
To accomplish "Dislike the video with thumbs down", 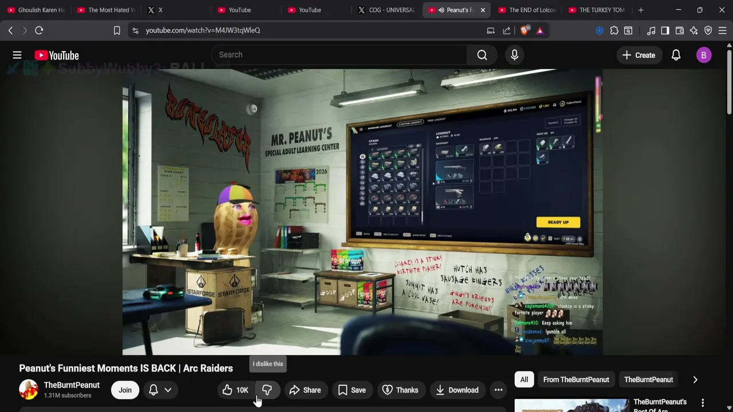I will click(267, 390).
